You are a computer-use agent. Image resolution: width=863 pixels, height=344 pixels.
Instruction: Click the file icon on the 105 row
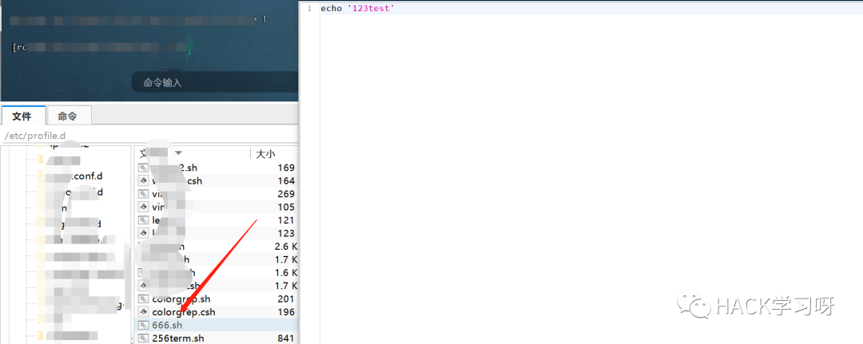click(x=143, y=208)
